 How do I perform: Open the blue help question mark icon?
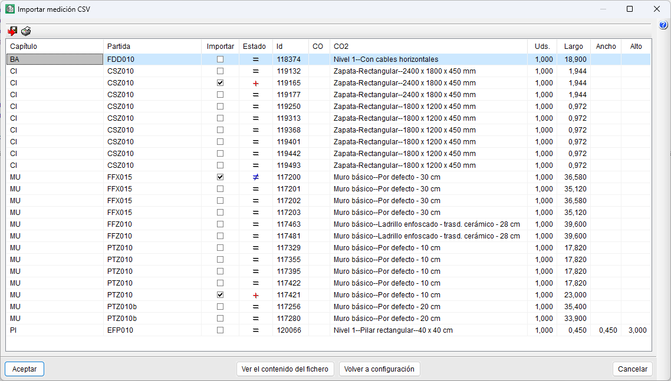click(x=663, y=25)
